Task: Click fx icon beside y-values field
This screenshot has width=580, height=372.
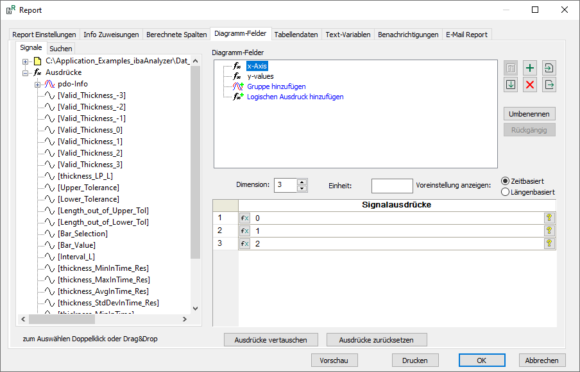Action: [x=237, y=76]
